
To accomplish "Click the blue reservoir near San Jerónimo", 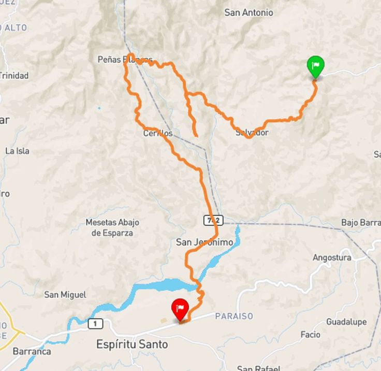I will pos(170,284).
